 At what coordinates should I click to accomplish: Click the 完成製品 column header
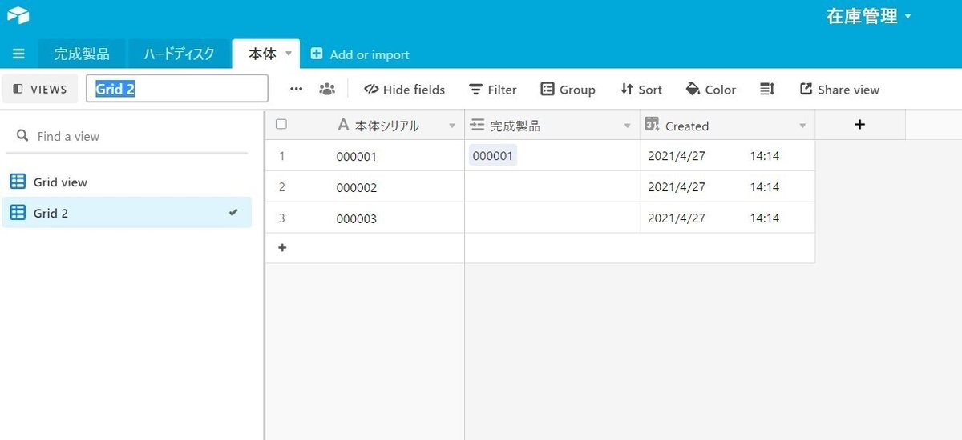552,126
